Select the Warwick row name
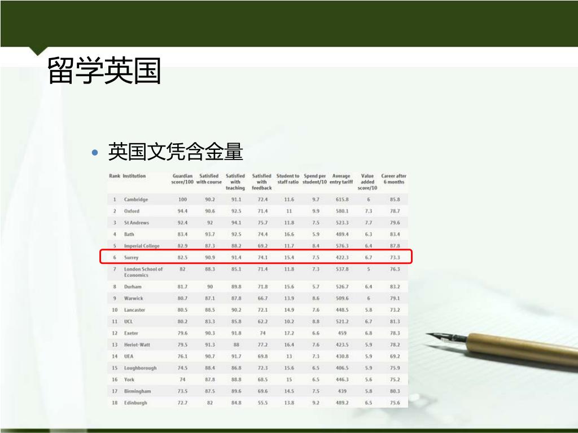 click(133, 298)
